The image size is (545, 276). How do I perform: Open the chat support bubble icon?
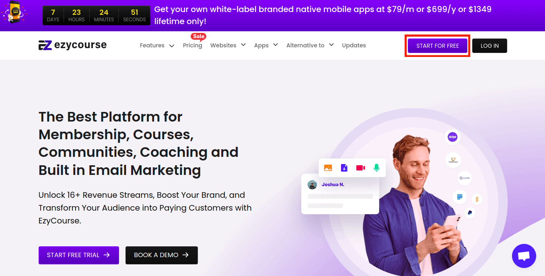point(524,256)
